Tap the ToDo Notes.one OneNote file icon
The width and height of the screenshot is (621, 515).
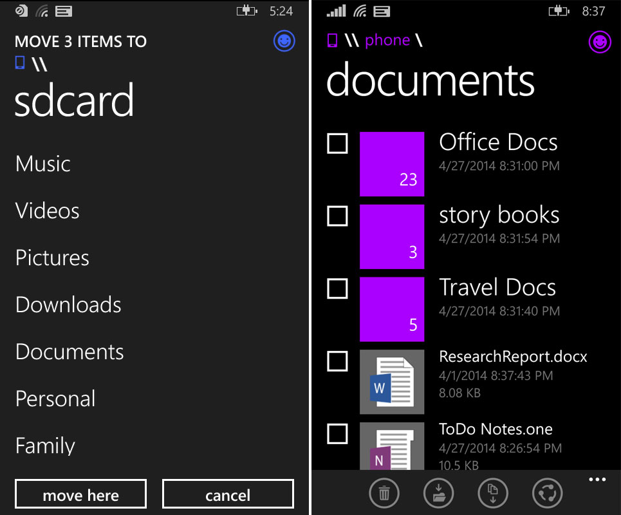click(392, 446)
